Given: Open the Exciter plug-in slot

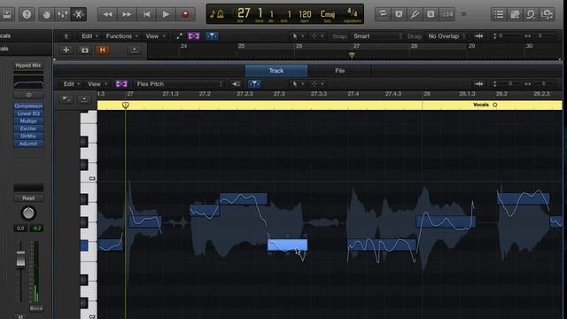Looking at the screenshot, I should tap(28, 128).
